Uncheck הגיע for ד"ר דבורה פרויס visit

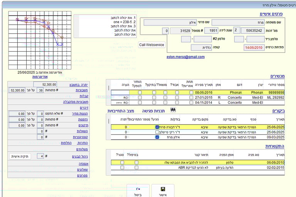[157, 127]
